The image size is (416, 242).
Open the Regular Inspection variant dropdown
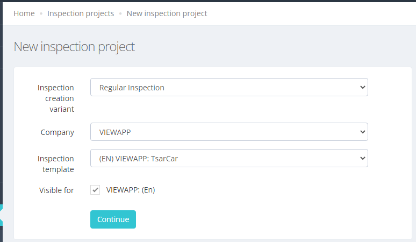tap(229, 87)
